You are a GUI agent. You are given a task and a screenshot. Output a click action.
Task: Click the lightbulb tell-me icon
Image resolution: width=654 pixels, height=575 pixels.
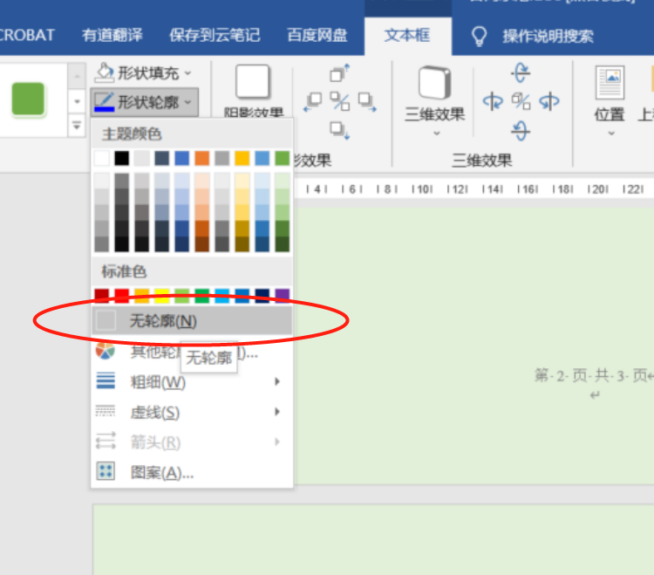pos(479,37)
